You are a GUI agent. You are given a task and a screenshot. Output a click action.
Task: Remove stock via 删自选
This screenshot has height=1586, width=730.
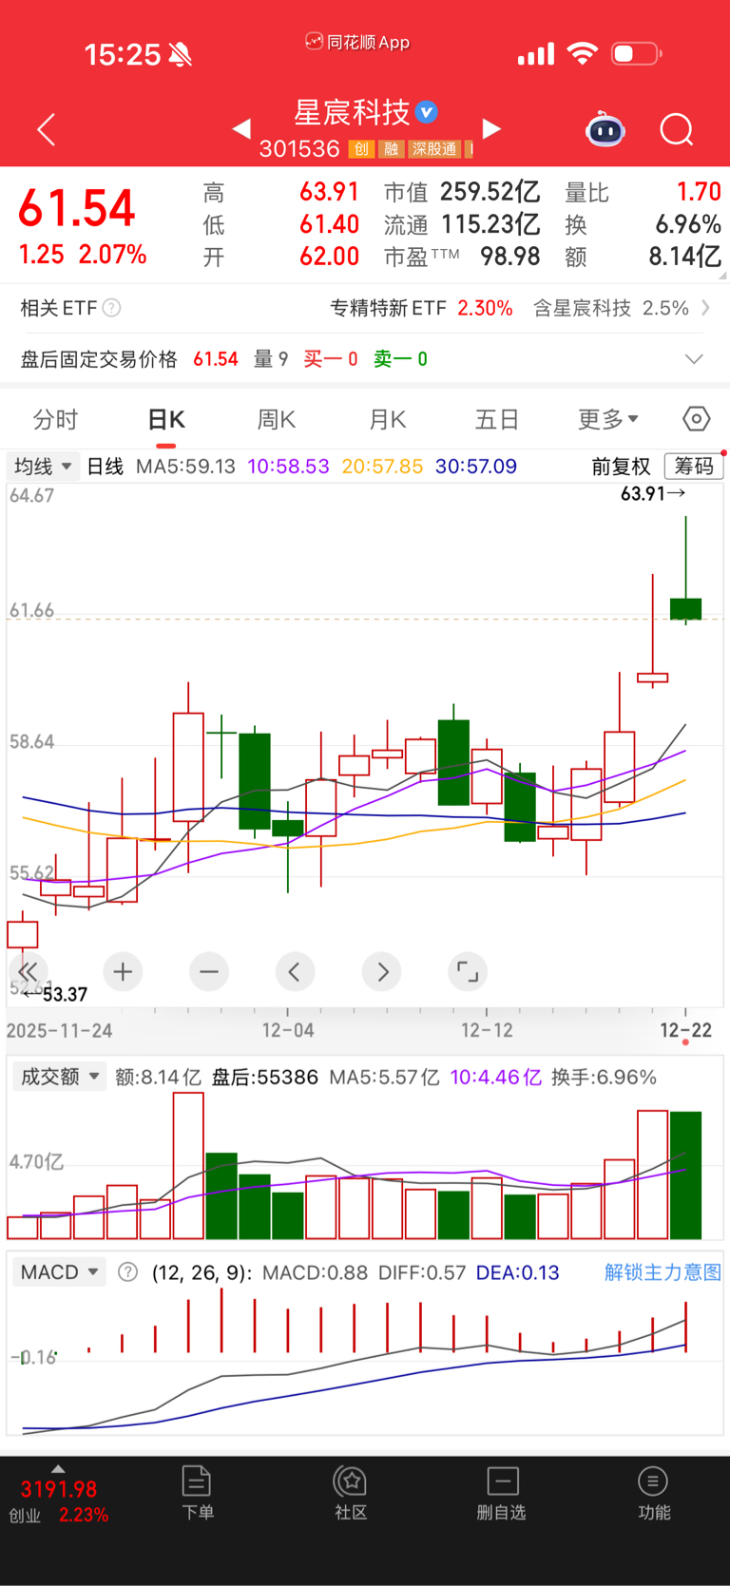501,1493
